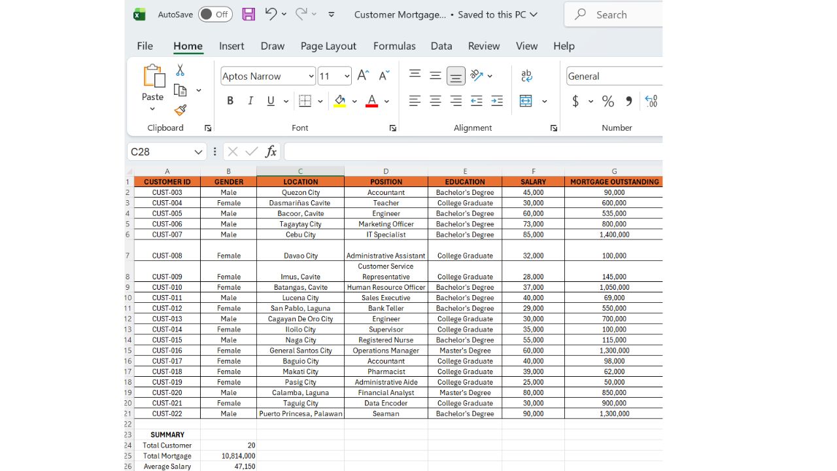Apply Top Align to cells
837x471 pixels.
[x=415, y=75]
